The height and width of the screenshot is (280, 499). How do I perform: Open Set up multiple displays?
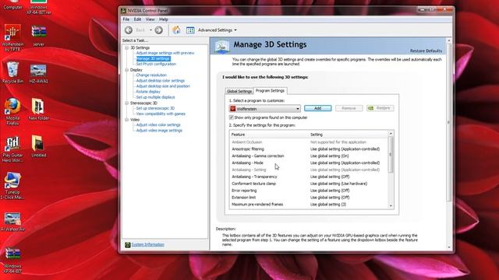tap(156, 97)
